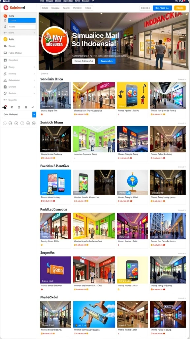Open the clothes hanger icon sidebar item
The width and height of the screenshot is (190, 339).
5,80
